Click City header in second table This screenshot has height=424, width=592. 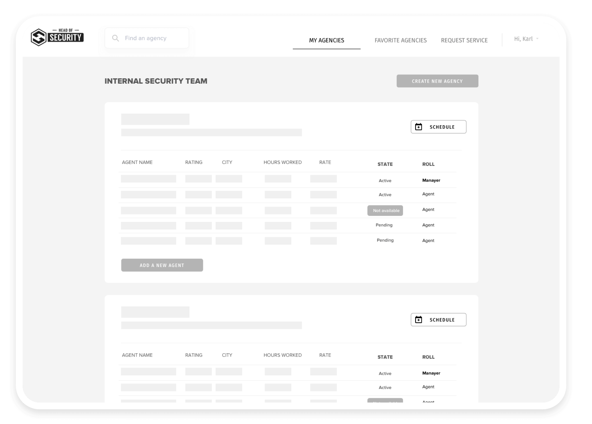click(x=227, y=355)
